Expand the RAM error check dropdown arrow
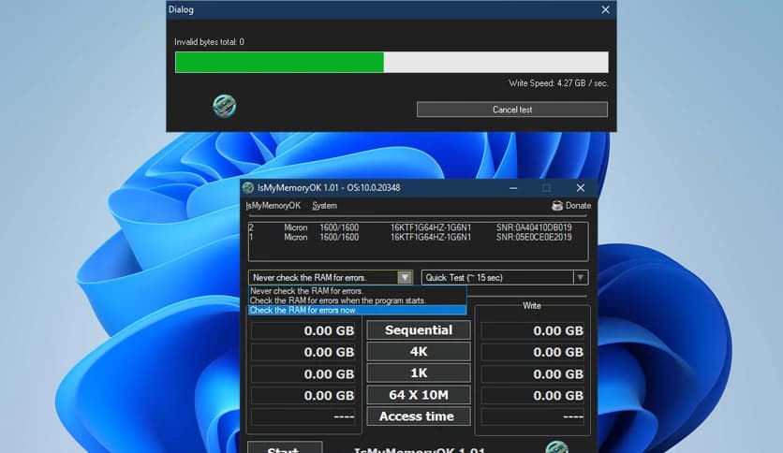The image size is (783, 453). coord(404,277)
